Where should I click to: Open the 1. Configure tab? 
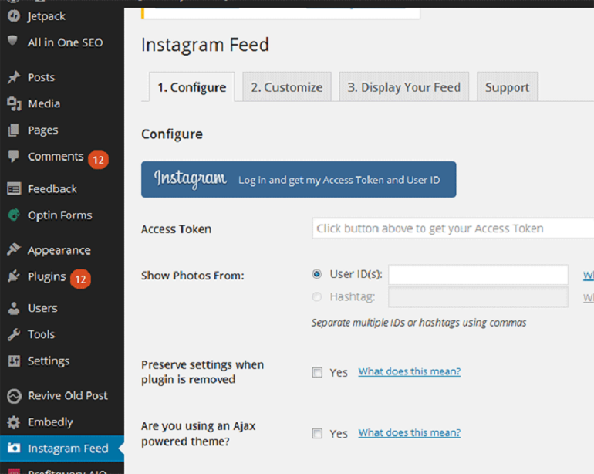pos(192,87)
